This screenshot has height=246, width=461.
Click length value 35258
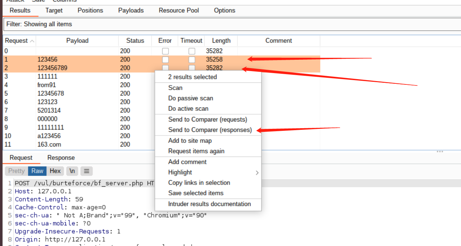(x=214, y=60)
